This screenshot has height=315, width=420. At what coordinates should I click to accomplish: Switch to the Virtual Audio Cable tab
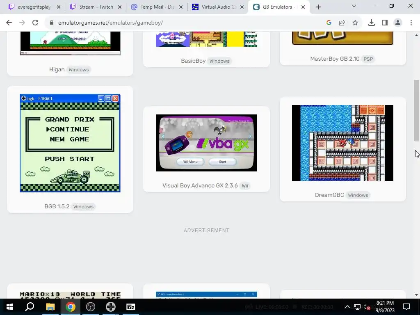pos(218,7)
